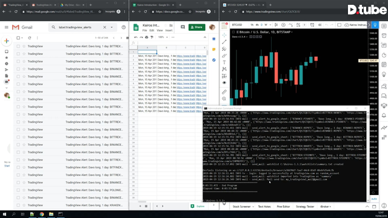Screen dimensions: 388x218
Task: Open the Gmail main menu hamburger icon
Action: [x=7, y=27]
